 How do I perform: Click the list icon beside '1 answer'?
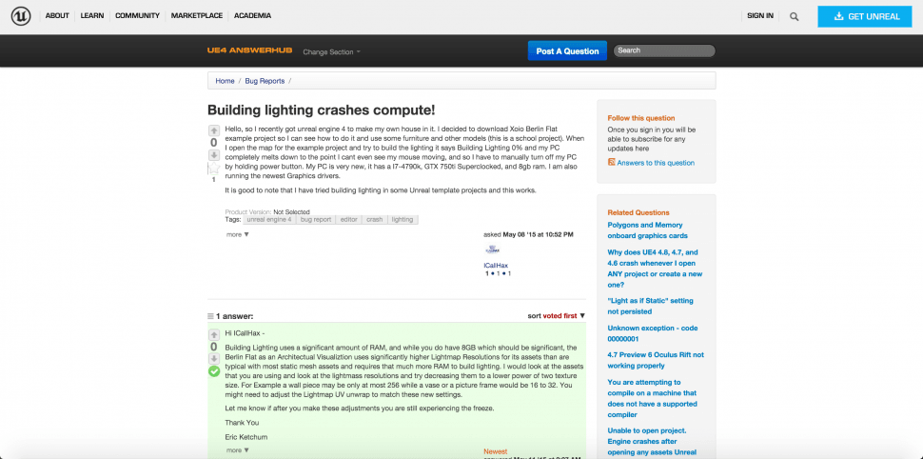210,316
